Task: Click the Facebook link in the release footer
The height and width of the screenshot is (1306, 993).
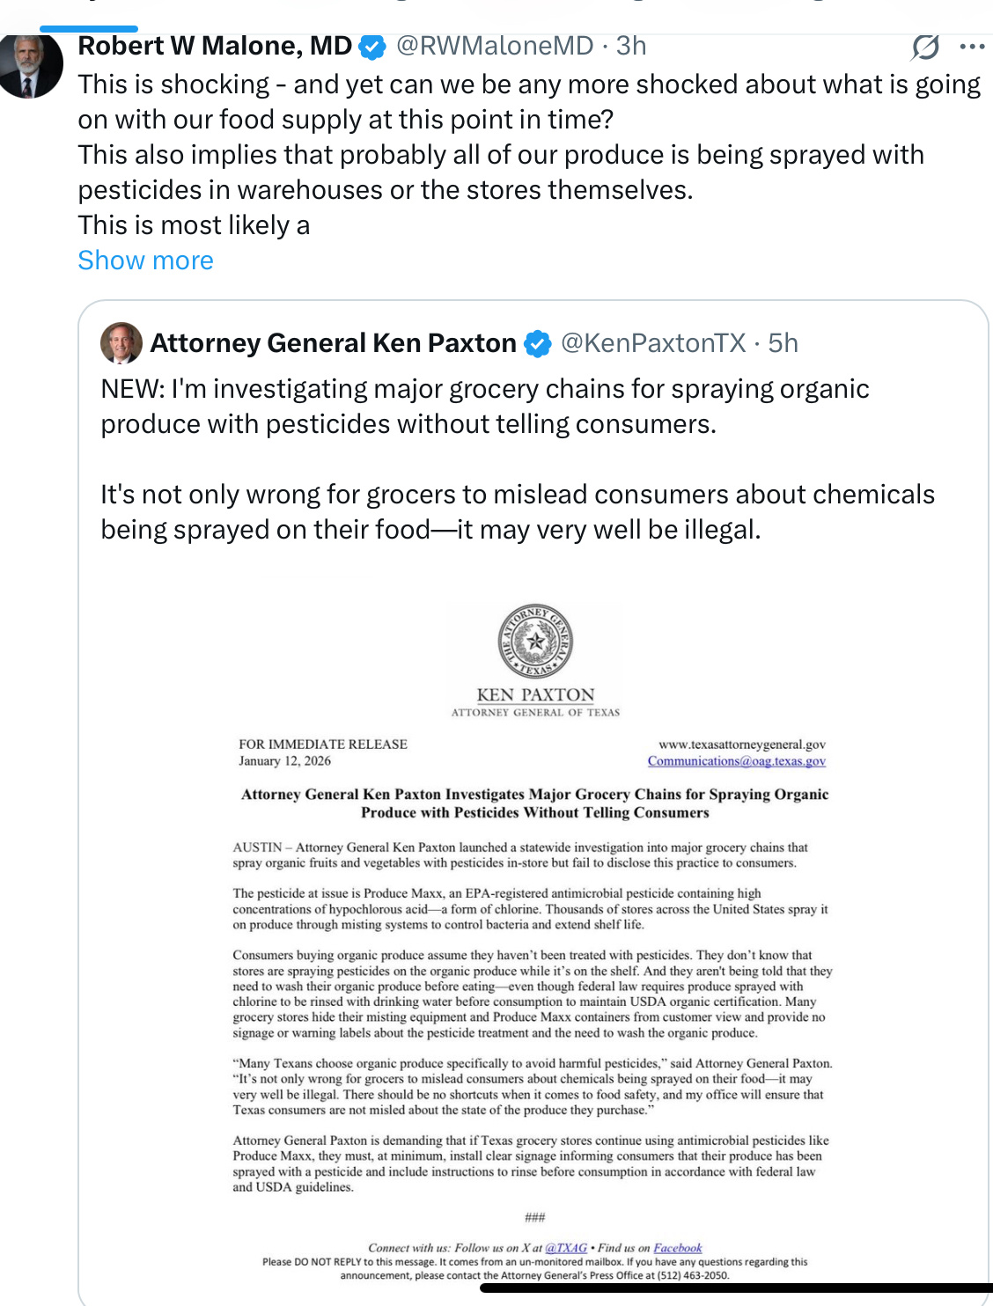Action: [677, 1248]
